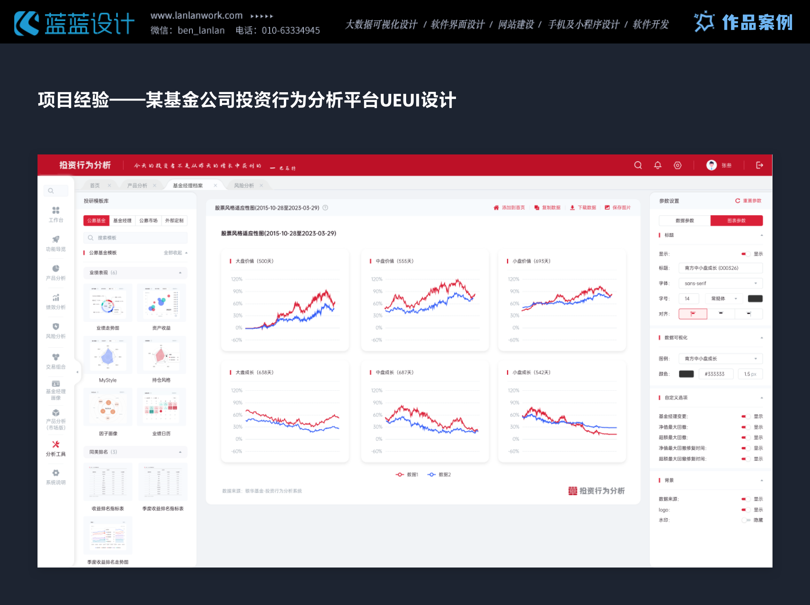Open the 分析工具 sidebar item
Viewport: 810px width, 605px height.
[56, 448]
